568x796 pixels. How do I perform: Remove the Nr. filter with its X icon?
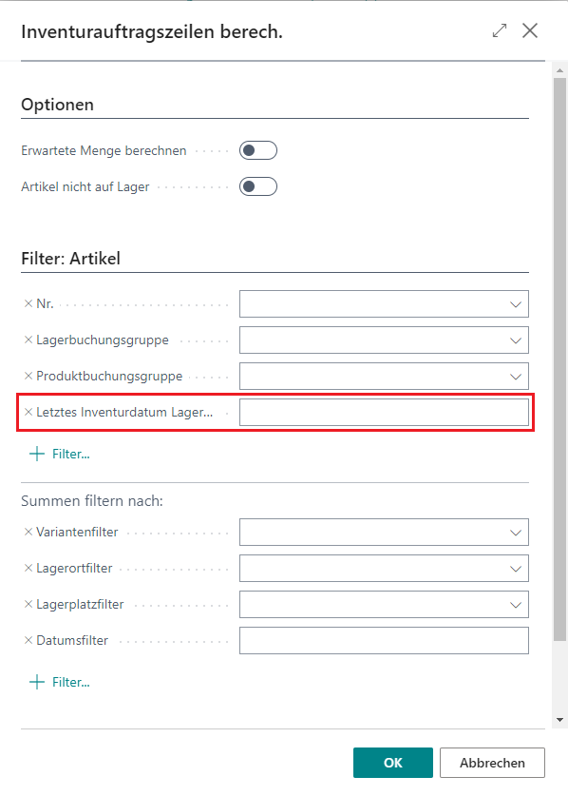28,303
